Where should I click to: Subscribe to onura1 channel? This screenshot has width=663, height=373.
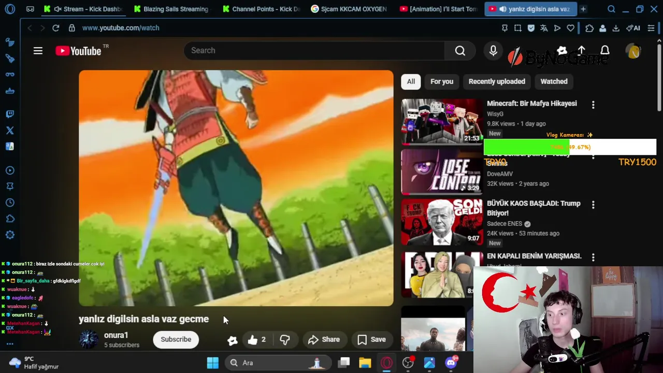tap(176, 339)
